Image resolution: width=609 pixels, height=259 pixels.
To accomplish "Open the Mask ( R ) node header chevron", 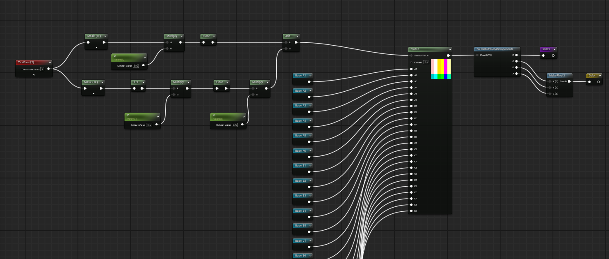I will (105, 36).
